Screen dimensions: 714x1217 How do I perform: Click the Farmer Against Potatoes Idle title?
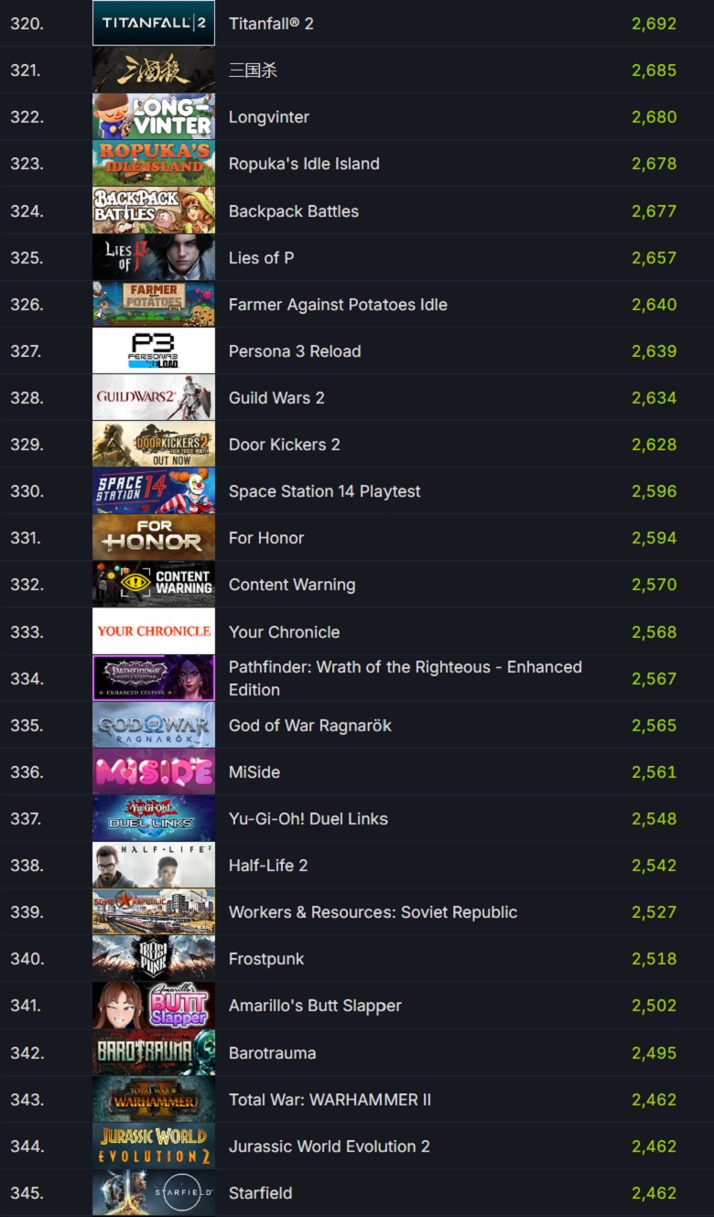pyautogui.click(x=338, y=305)
